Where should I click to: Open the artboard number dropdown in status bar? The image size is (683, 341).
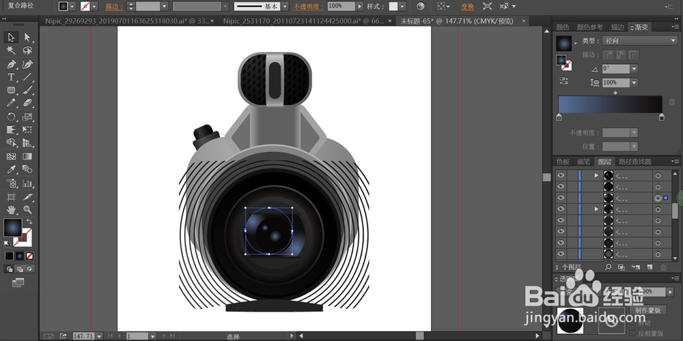[x=152, y=336]
